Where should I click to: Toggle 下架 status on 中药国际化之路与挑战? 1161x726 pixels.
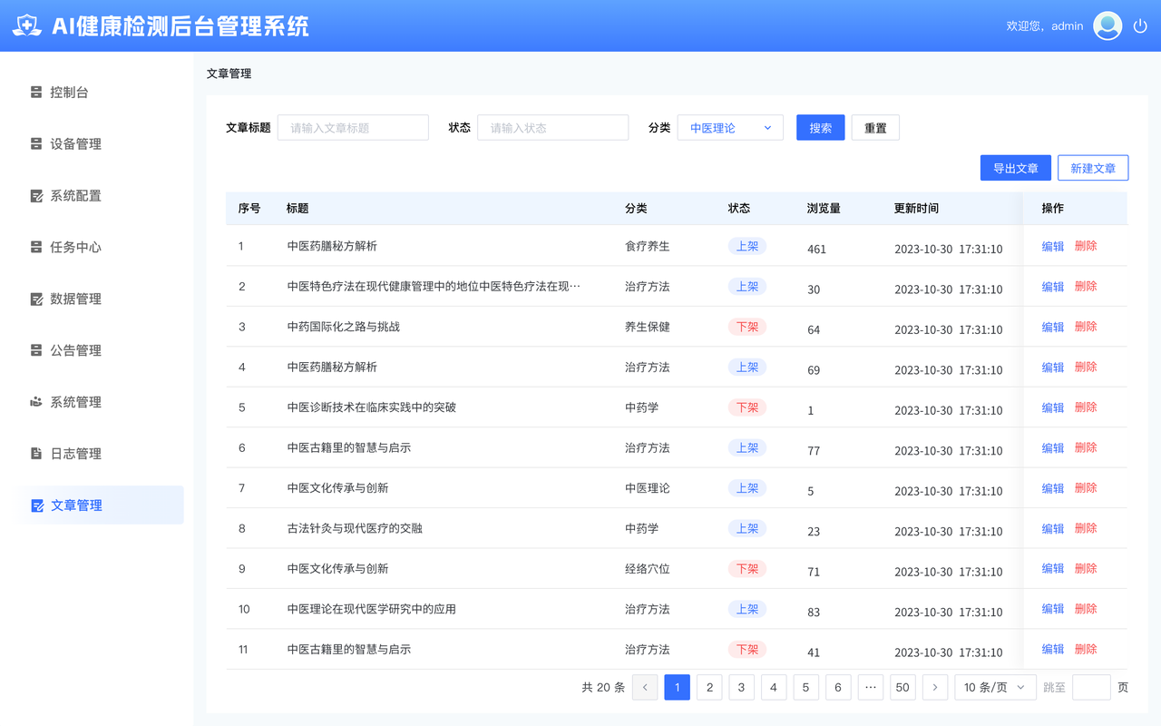click(746, 326)
